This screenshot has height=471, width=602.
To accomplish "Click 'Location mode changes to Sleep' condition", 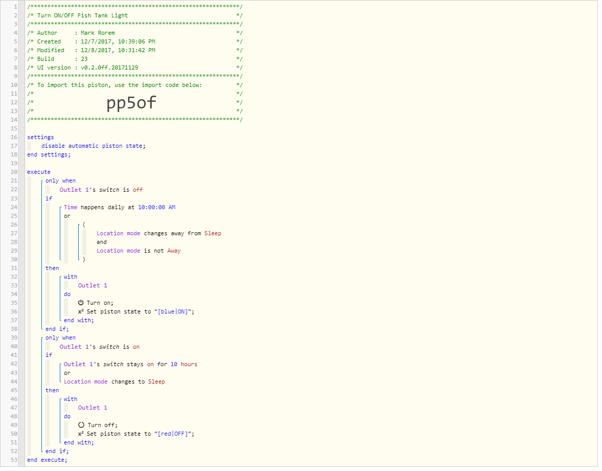I will click(114, 382).
